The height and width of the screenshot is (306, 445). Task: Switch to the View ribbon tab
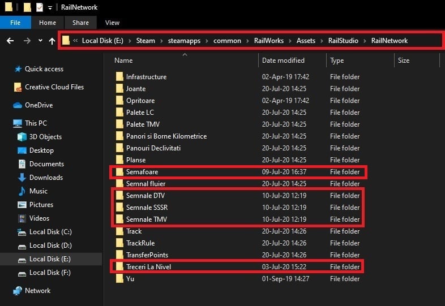tap(112, 23)
